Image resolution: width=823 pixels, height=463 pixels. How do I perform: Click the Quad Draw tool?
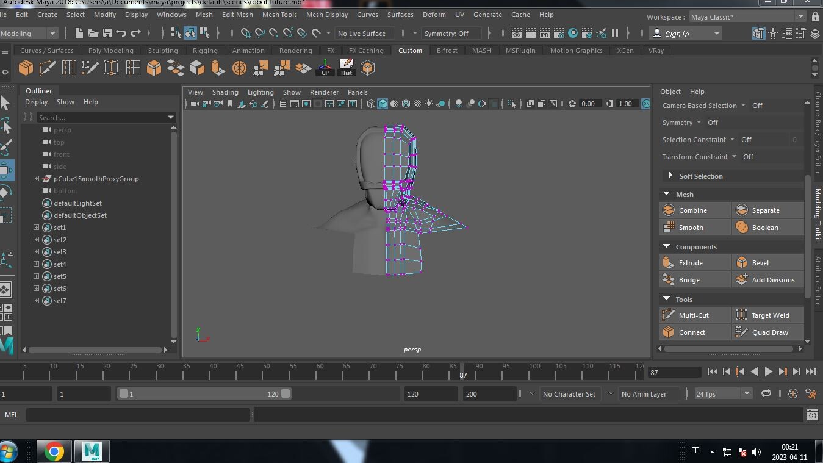pos(769,332)
